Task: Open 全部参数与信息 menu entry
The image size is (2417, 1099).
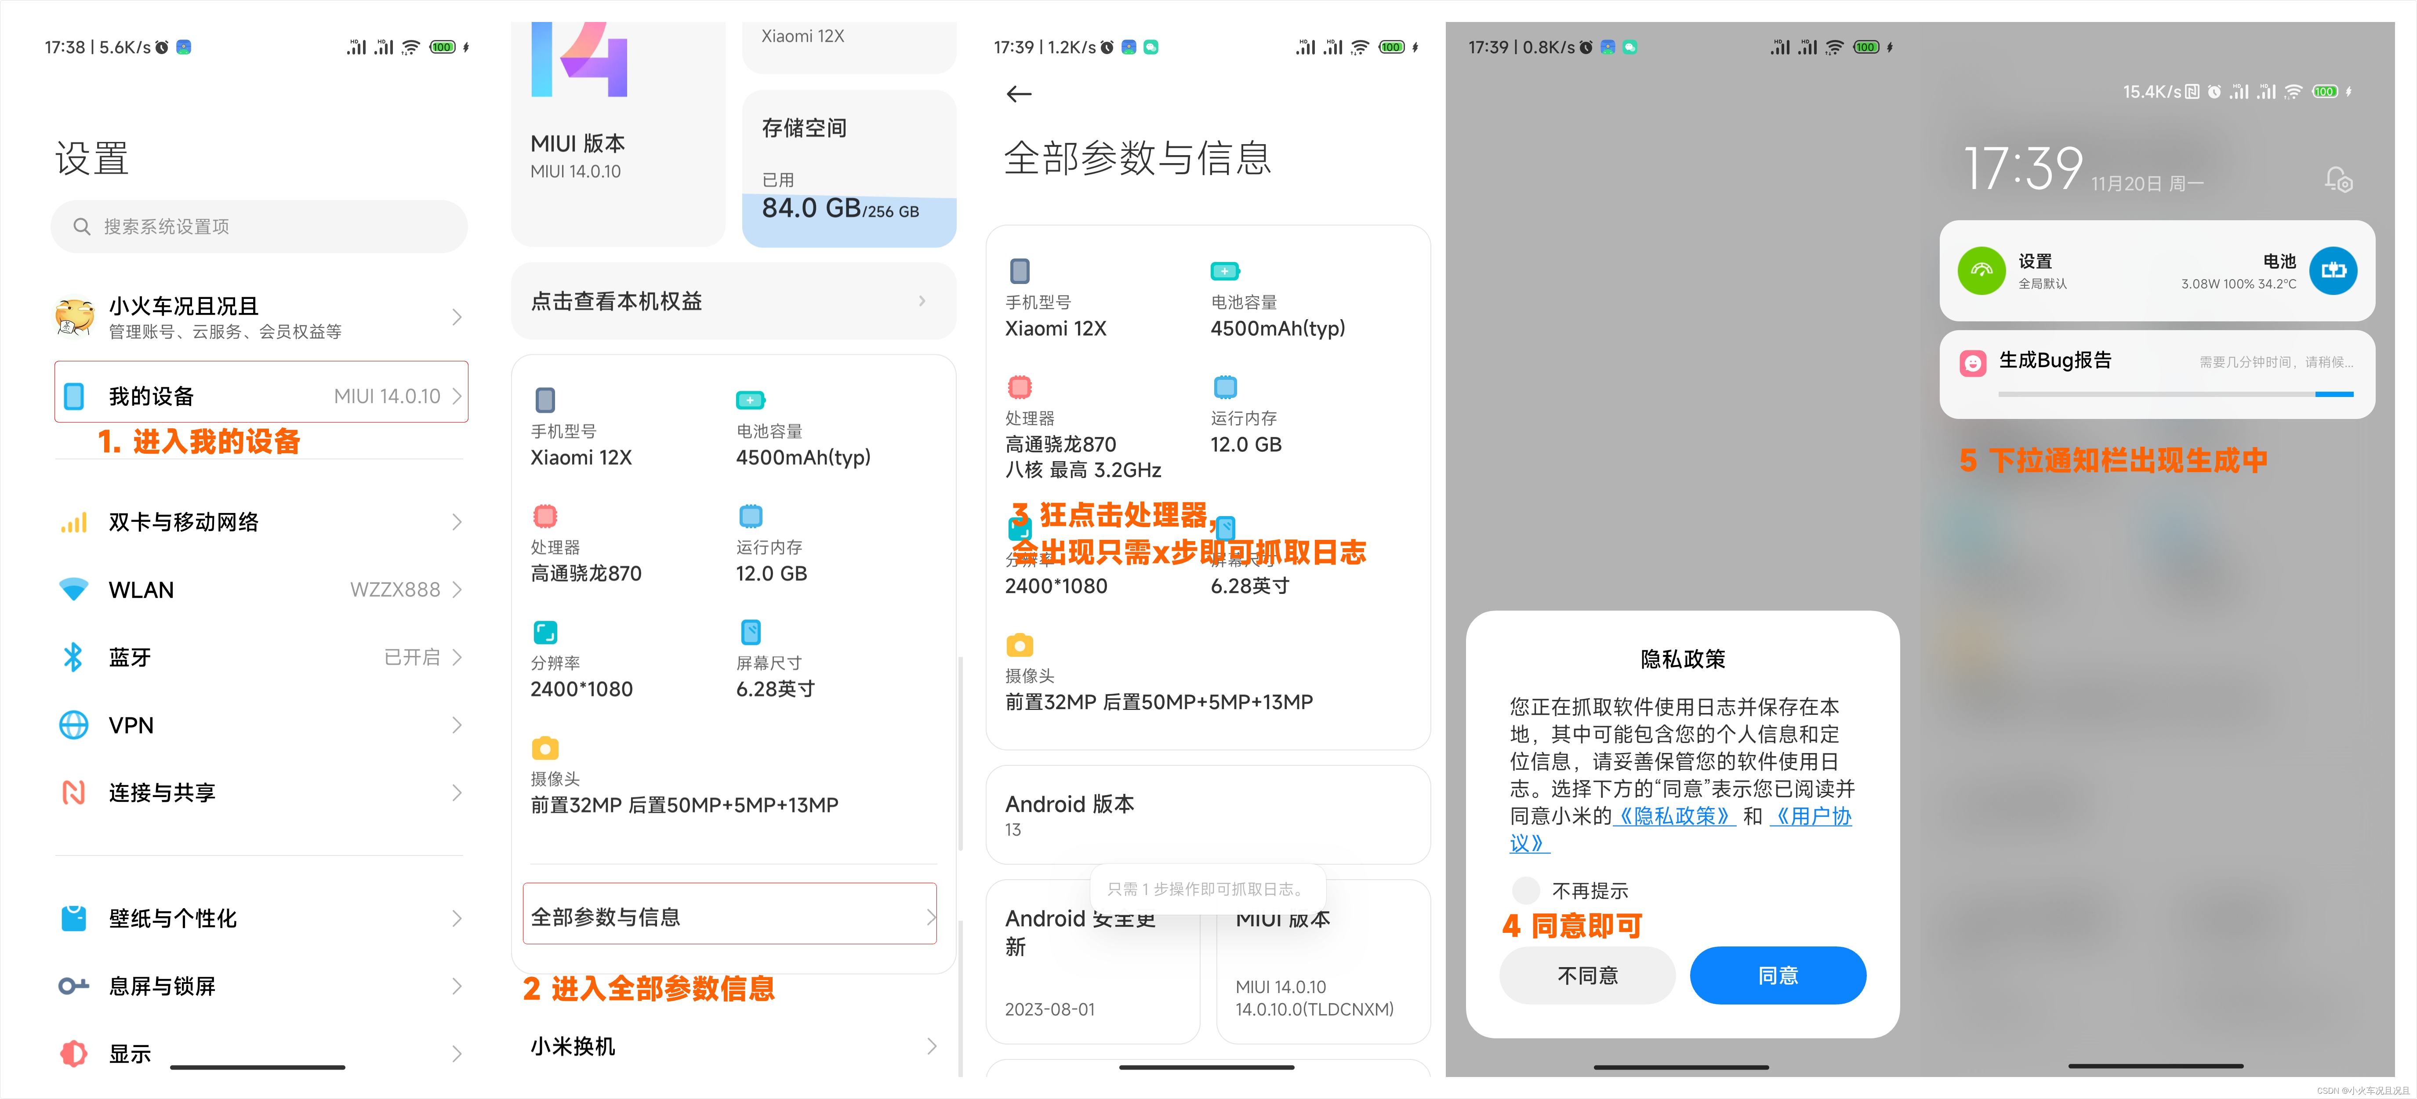Action: tap(729, 916)
